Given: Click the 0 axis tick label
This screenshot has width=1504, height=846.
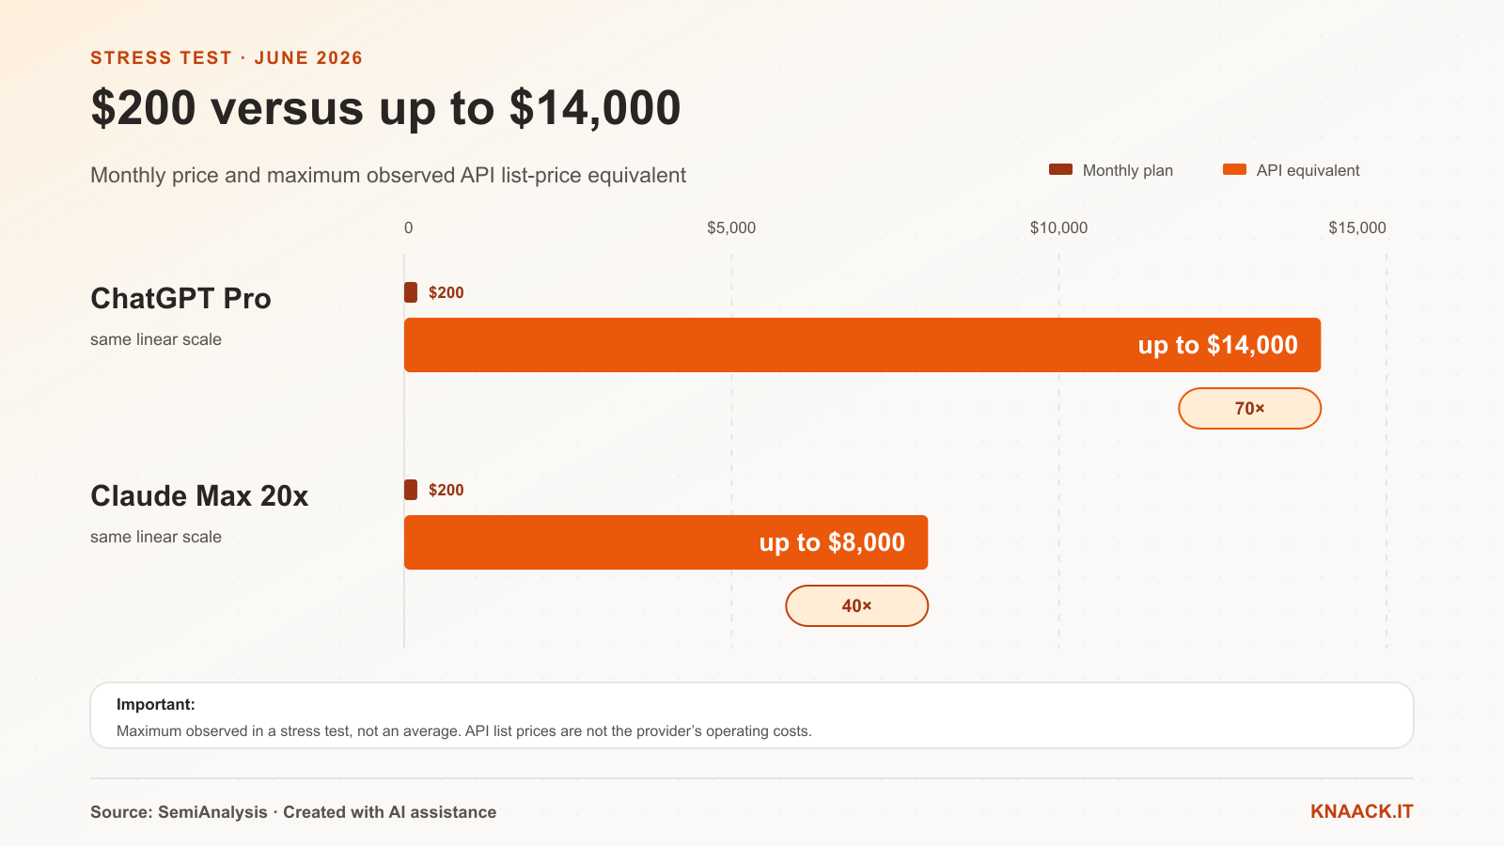Looking at the screenshot, I should tap(408, 227).
